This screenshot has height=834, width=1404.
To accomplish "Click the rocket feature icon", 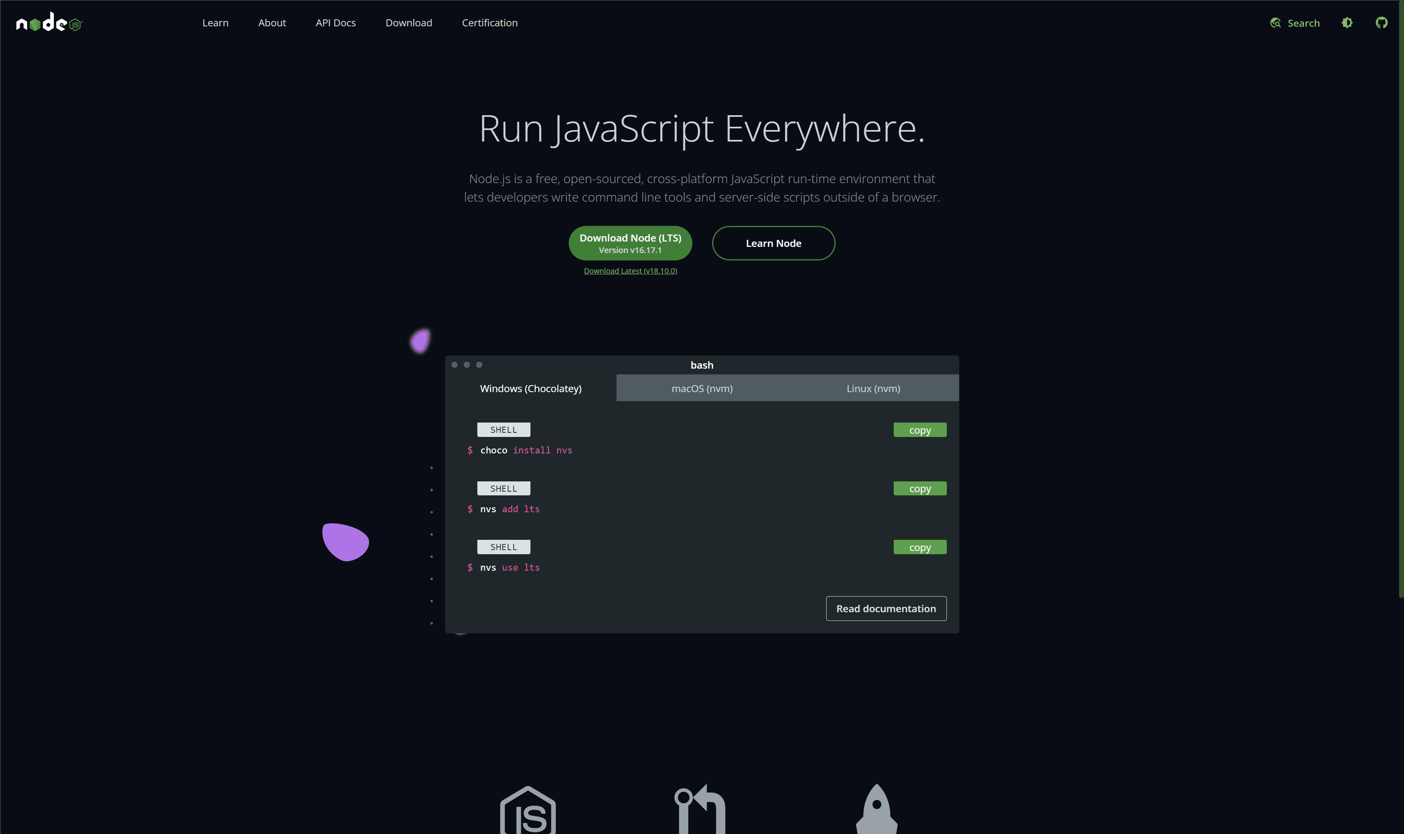I will point(876,809).
